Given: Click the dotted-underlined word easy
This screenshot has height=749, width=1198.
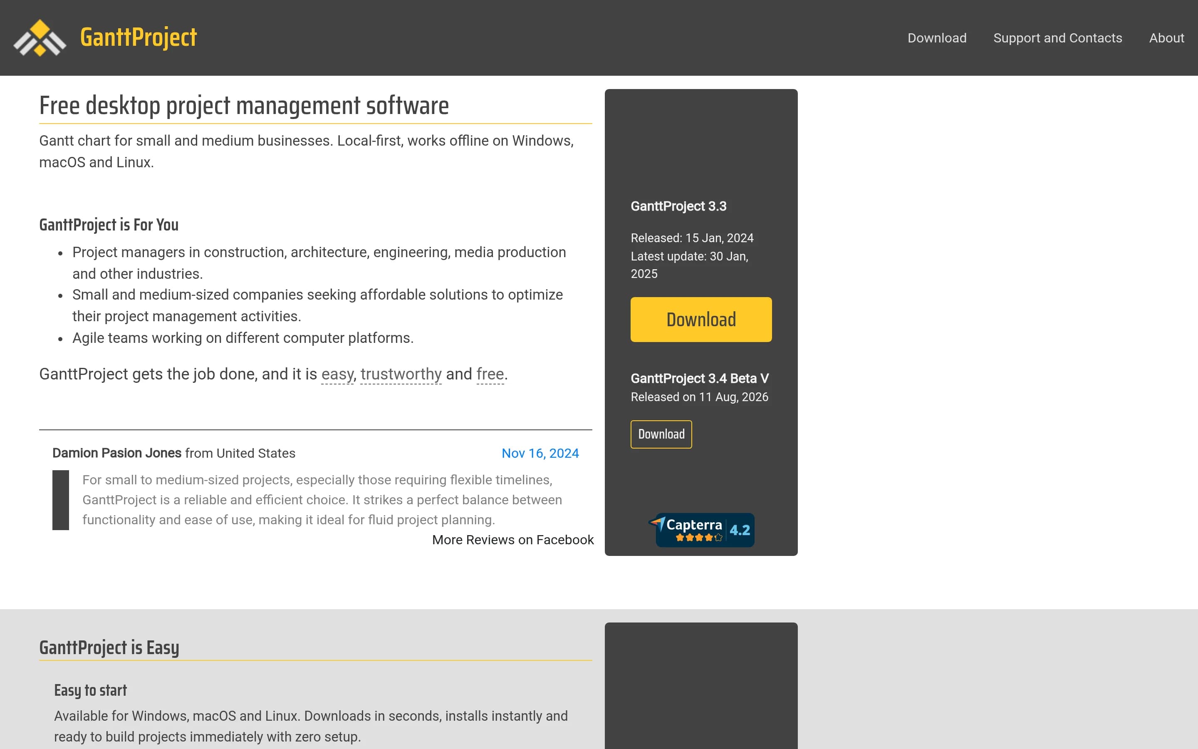Looking at the screenshot, I should (337, 374).
